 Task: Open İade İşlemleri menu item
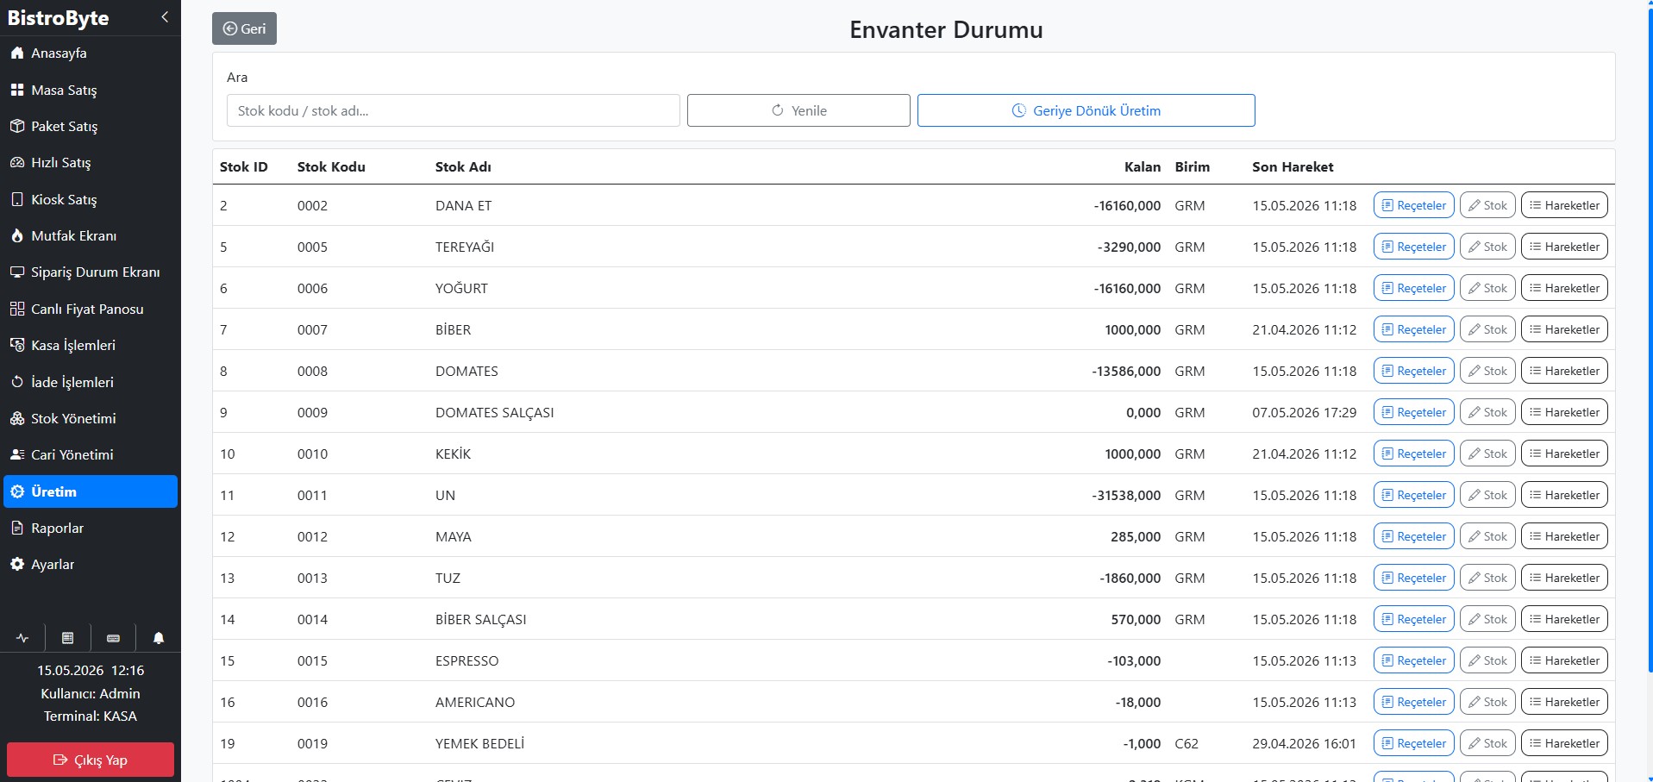click(91, 382)
